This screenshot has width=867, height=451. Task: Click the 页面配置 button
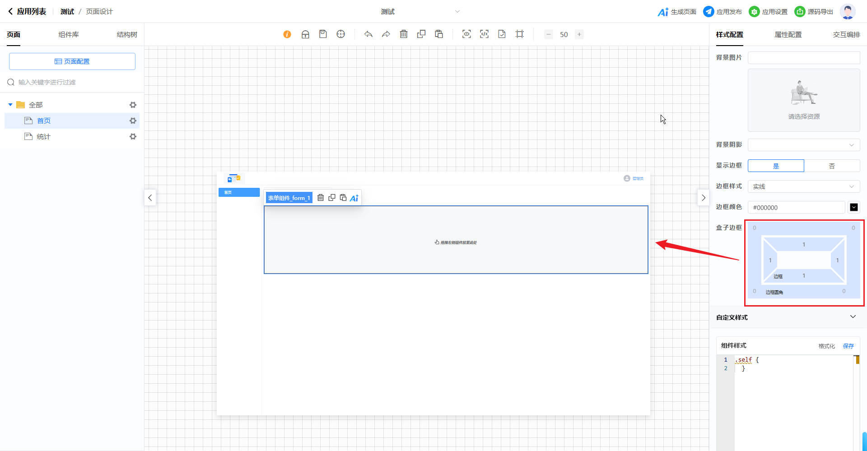pyautogui.click(x=72, y=61)
